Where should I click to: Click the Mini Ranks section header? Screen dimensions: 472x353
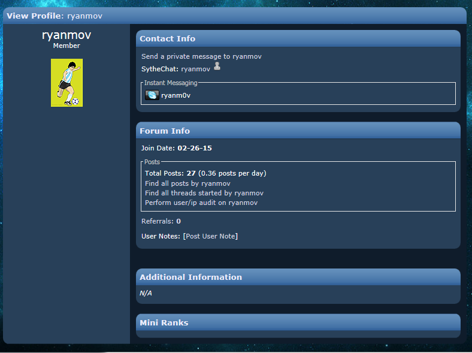[298, 322]
